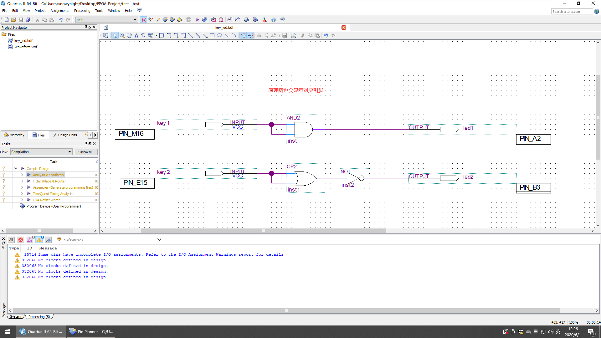Open key_led.bdf schematic file
The width and height of the screenshot is (601, 338).
click(x=23, y=40)
